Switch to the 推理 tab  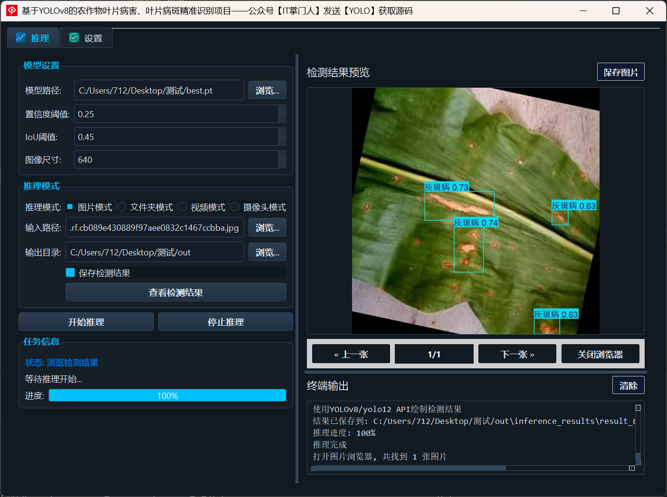click(33, 38)
